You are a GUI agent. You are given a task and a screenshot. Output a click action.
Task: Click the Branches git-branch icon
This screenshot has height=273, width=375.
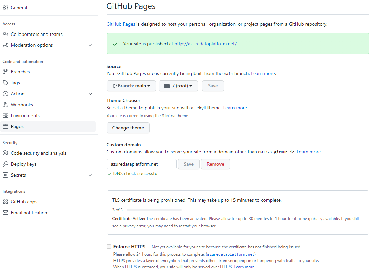point(5,72)
